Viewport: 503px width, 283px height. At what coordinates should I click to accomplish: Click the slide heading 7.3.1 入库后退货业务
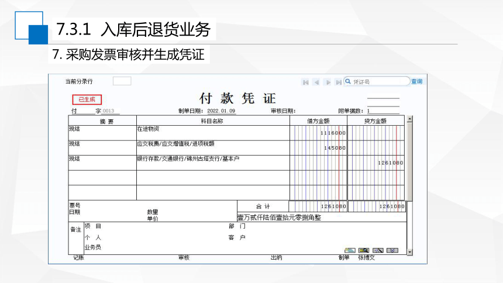[x=133, y=29]
